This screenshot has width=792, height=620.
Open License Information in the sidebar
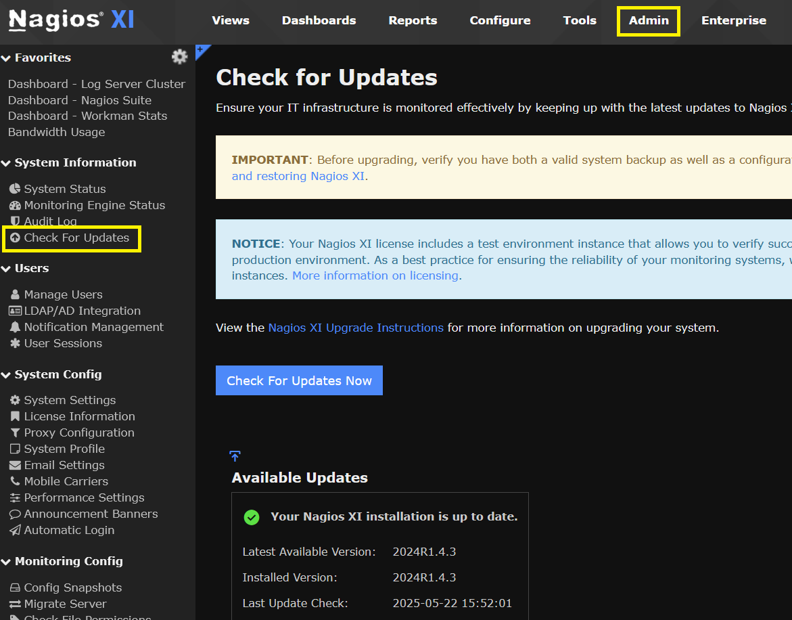coord(79,416)
